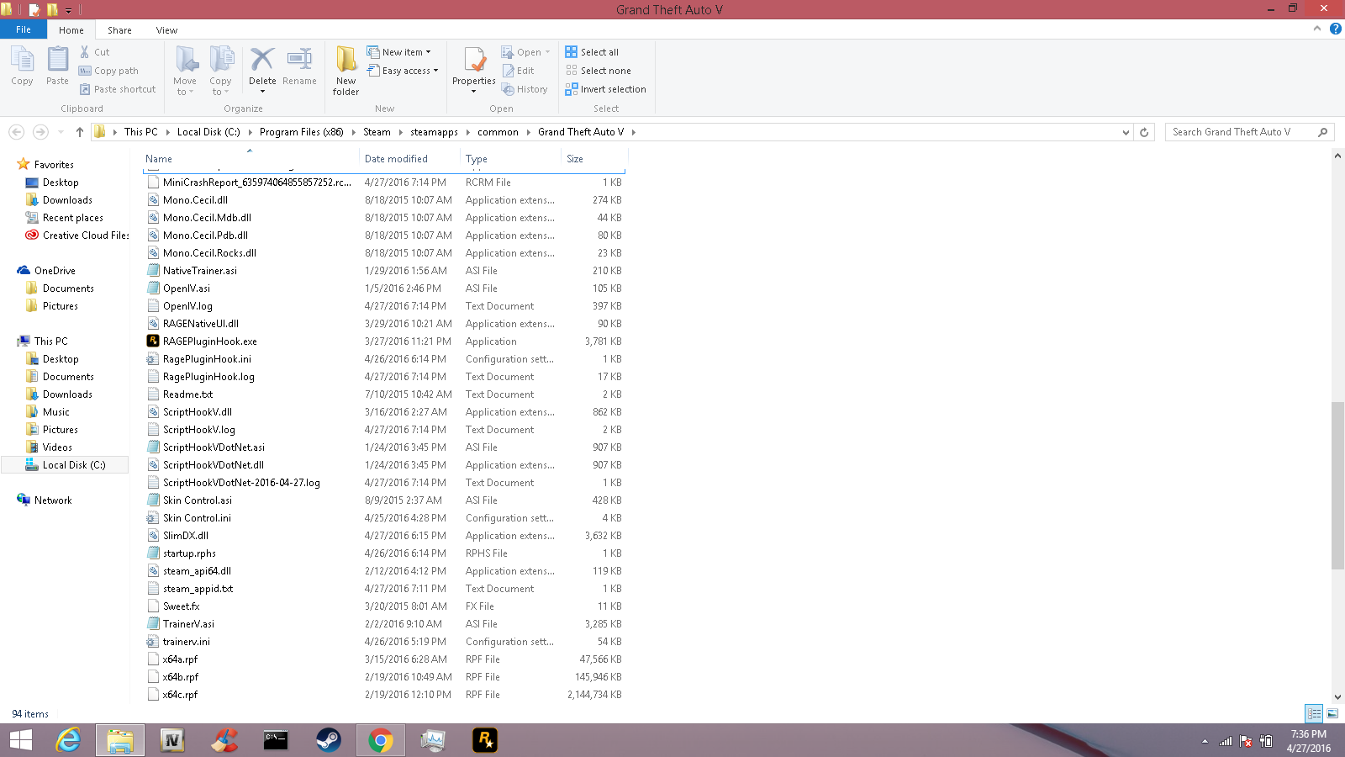The height and width of the screenshot is (757, 1345).
Task: Click common in the address path
Action: point(498,132)
